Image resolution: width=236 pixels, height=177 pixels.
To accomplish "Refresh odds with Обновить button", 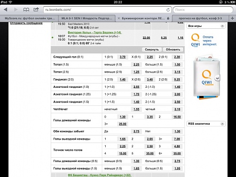I will [173, 50].
